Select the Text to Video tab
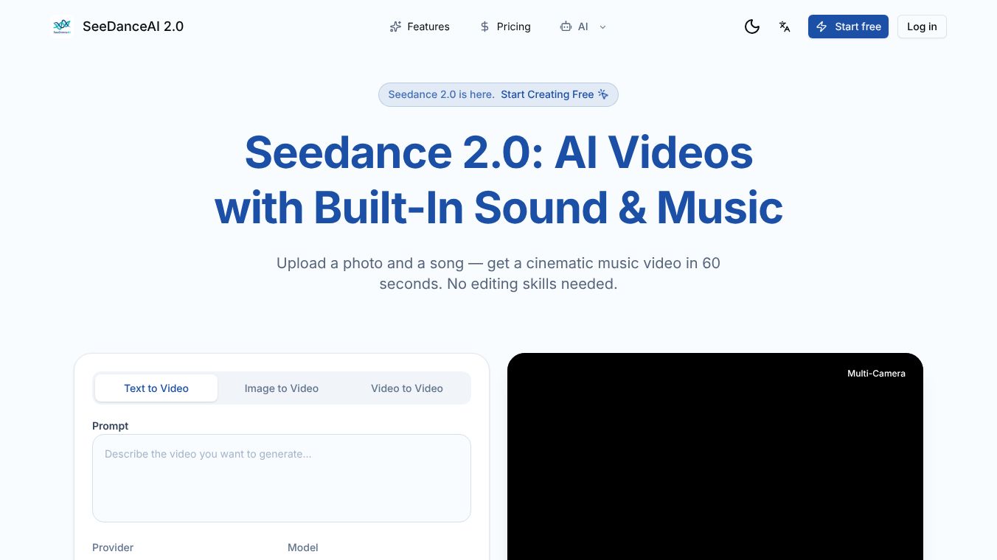The image size is (997, 560). coord(156,388)
